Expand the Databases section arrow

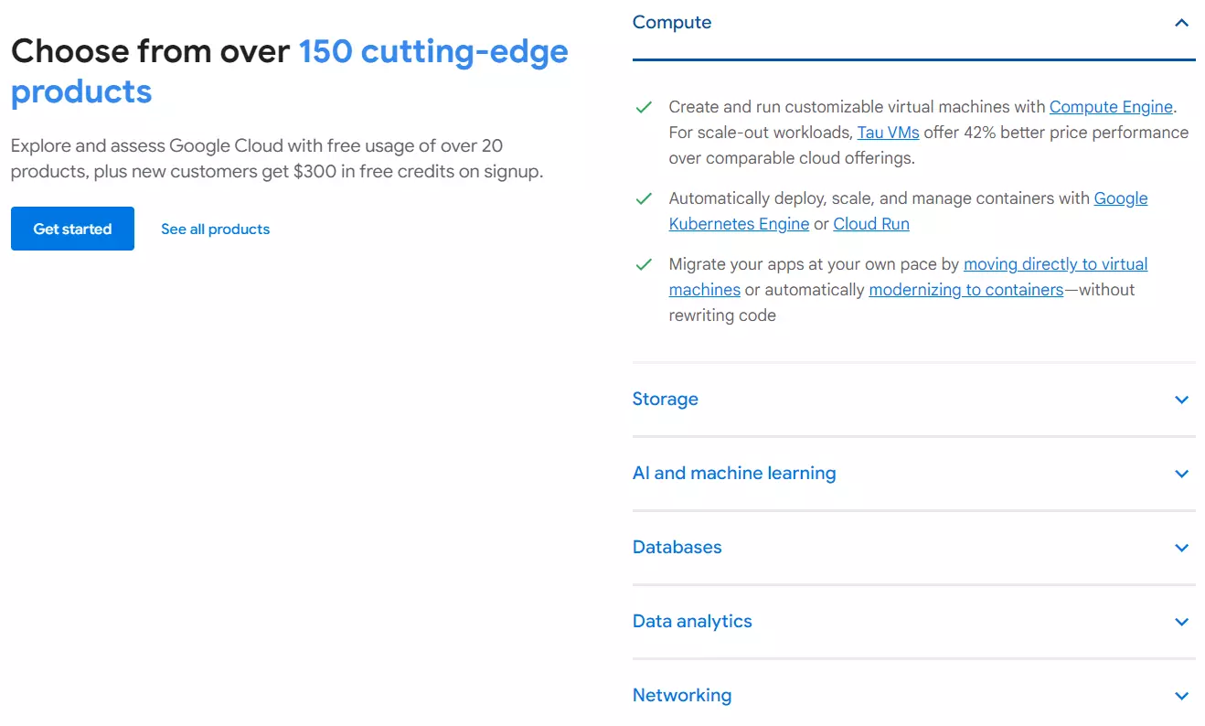click(1181, 548)
